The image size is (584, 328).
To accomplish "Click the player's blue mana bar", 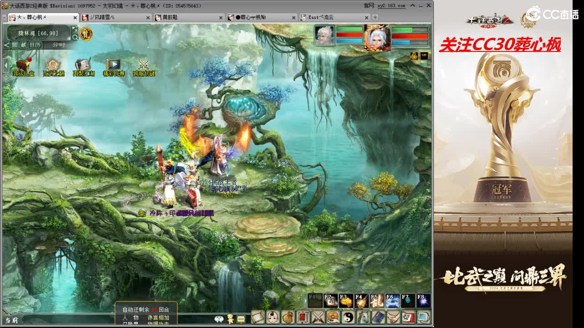I will pyautogui.click(x=410, y=42).
